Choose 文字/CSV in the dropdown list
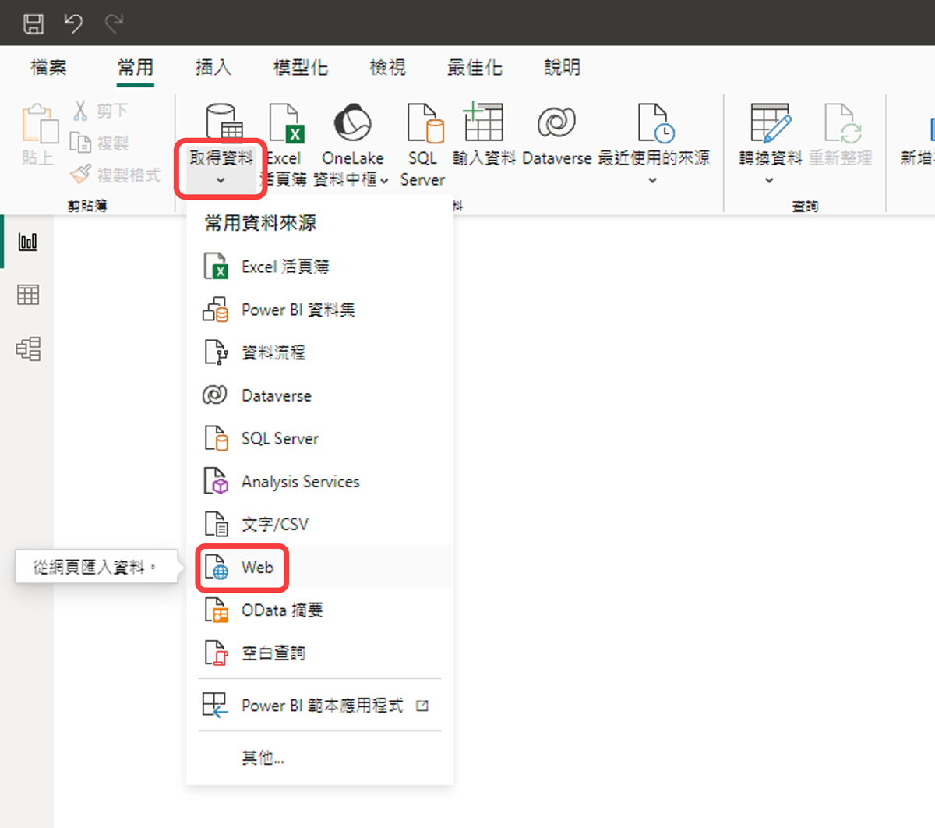The image size is (935, 828). (x=274, y=525)
